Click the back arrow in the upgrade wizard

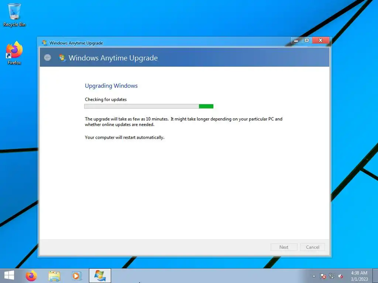tap(48, 57)
